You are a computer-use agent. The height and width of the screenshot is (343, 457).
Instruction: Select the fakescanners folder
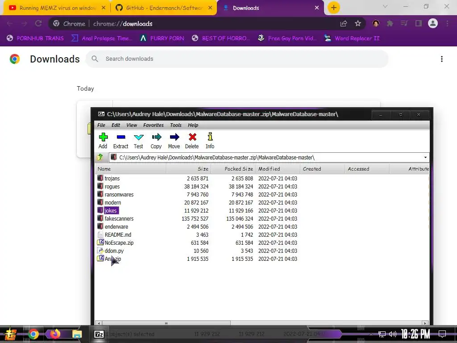coord(119,219)
